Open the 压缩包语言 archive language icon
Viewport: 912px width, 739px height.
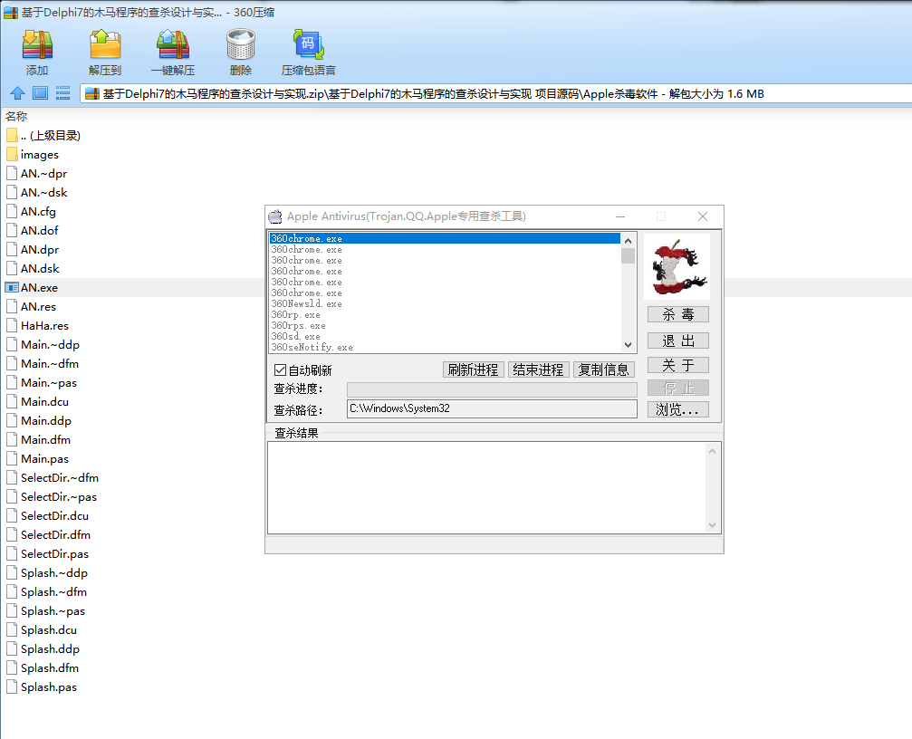tap(308, 44)
